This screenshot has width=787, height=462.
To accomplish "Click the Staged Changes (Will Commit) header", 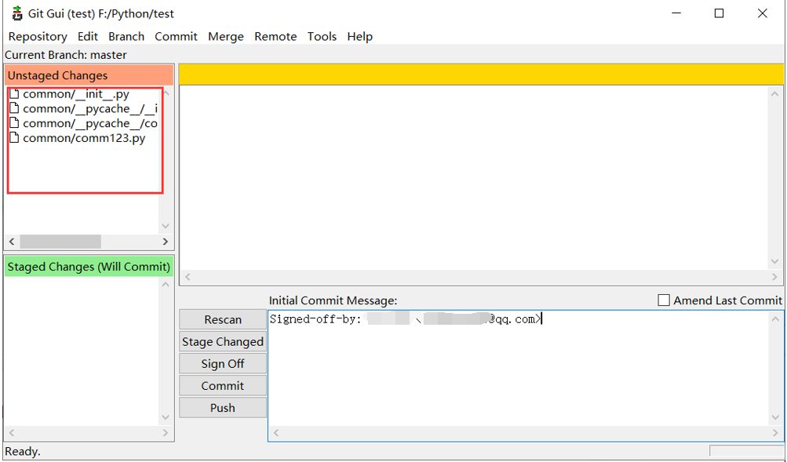I will coord(89,267).
